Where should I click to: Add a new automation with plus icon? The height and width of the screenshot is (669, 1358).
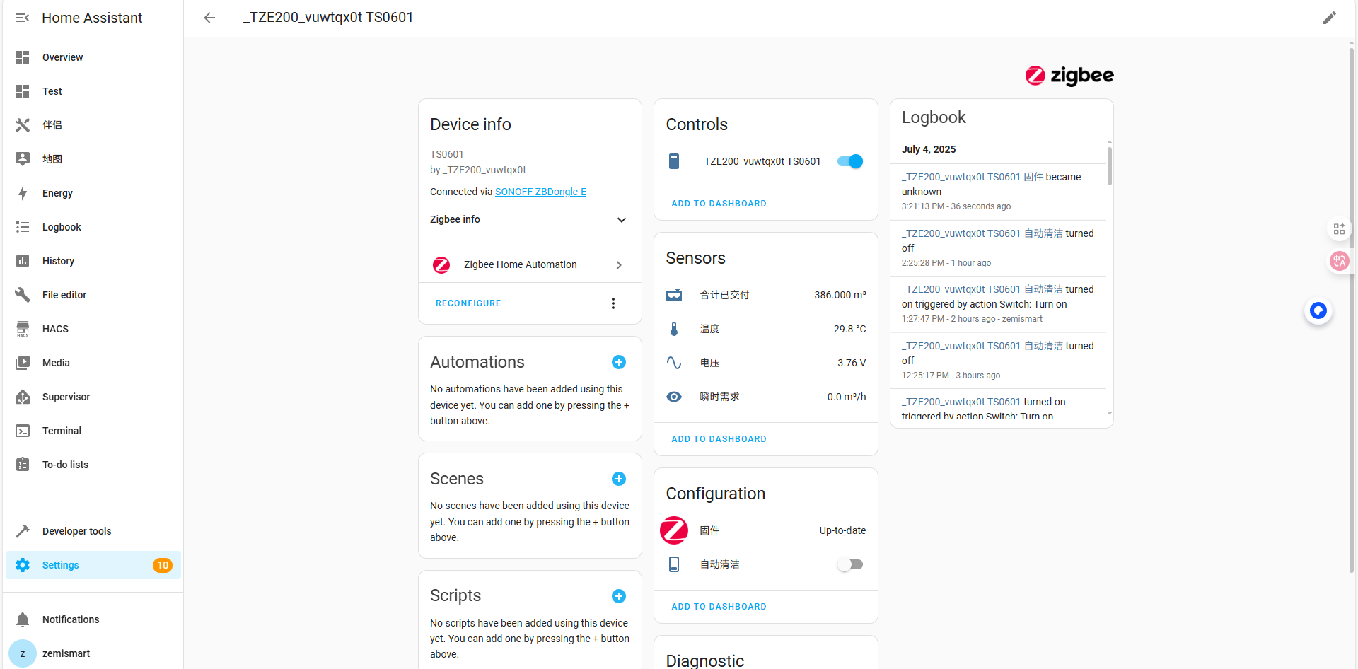[x=618, y=362]
